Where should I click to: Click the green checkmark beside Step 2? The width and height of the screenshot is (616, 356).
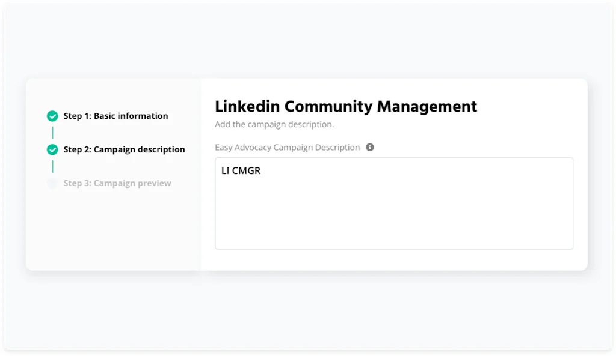click(52, 150)
